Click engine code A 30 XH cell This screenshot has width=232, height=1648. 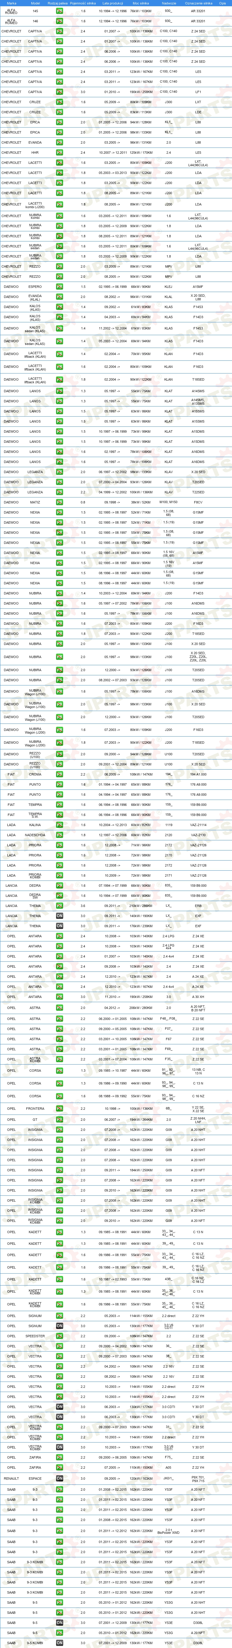[x=198, y=997]
